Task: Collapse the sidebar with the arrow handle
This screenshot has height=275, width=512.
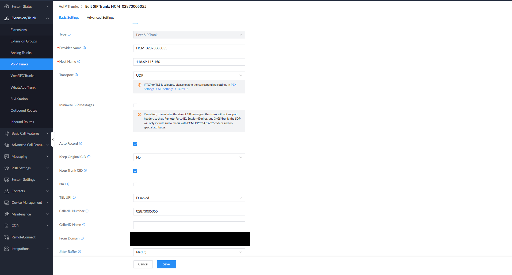Action: 53,139
